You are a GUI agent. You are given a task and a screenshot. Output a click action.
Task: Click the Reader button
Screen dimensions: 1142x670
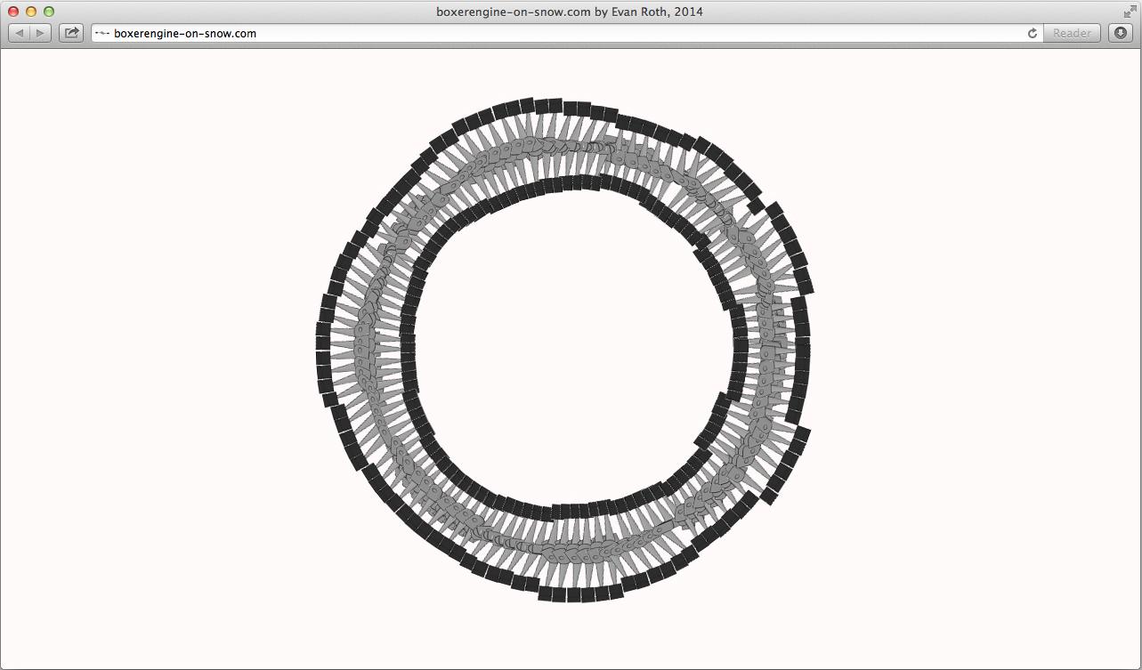point(1072,33)
